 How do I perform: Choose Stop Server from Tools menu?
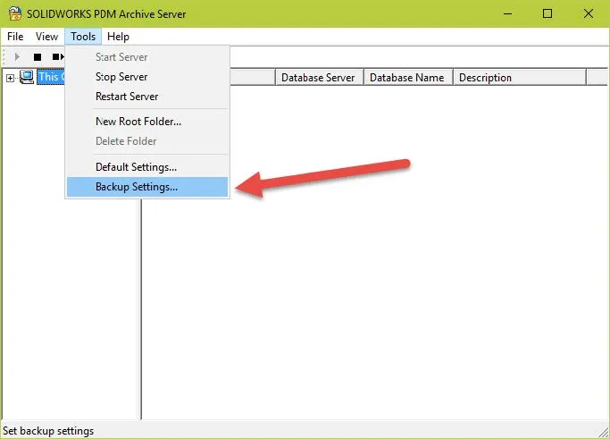pyautogui.click(x=147, y=77)
